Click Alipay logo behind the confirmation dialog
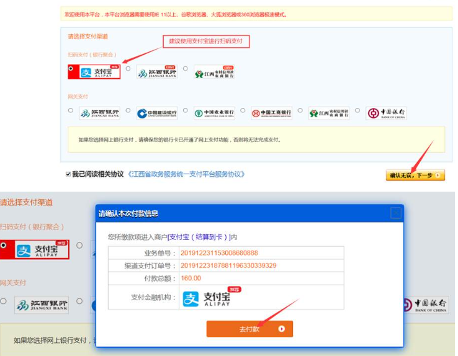 pos(42,250)
